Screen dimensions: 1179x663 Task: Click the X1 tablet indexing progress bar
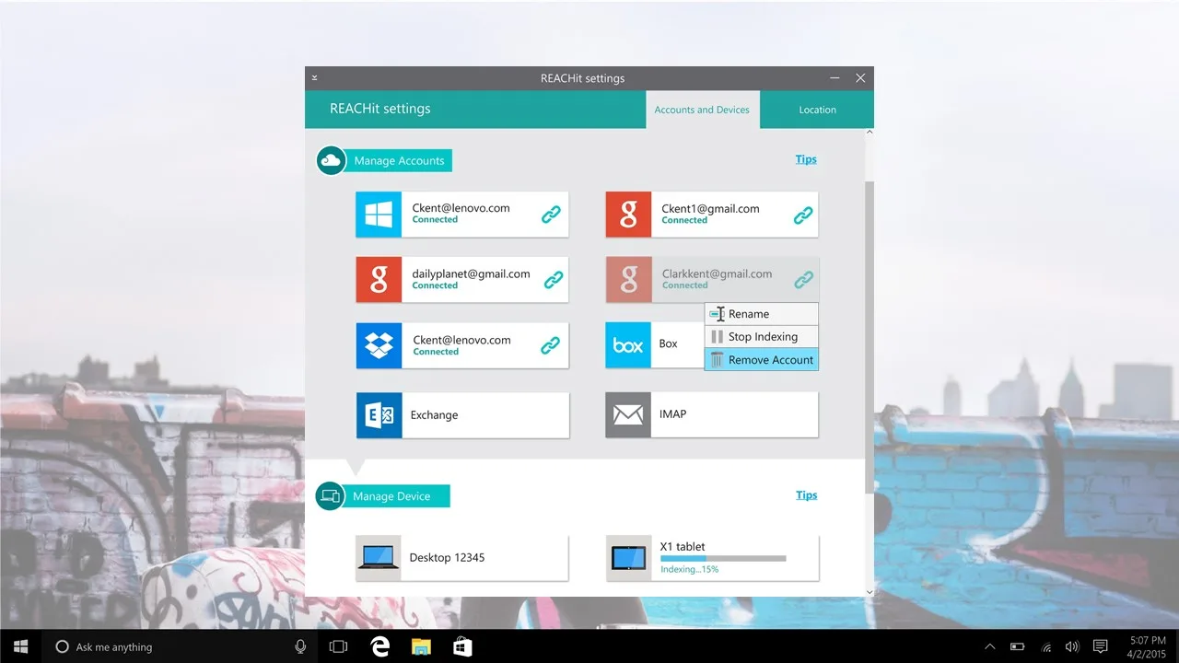(x=723, y=558)
